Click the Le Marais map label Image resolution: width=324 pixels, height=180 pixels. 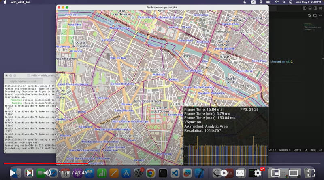[243, 32]
